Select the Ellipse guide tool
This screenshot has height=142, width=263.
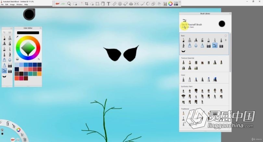tap(120, 4)
